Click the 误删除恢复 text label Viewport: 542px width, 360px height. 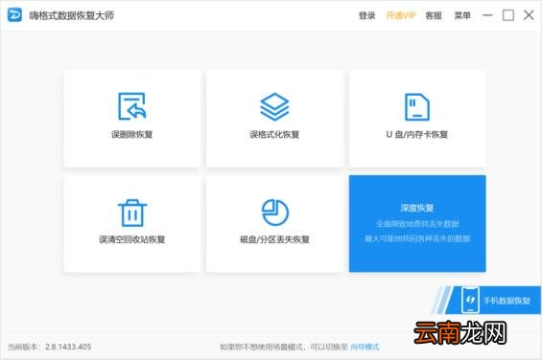pyautogui.click(x=131, y=134)
